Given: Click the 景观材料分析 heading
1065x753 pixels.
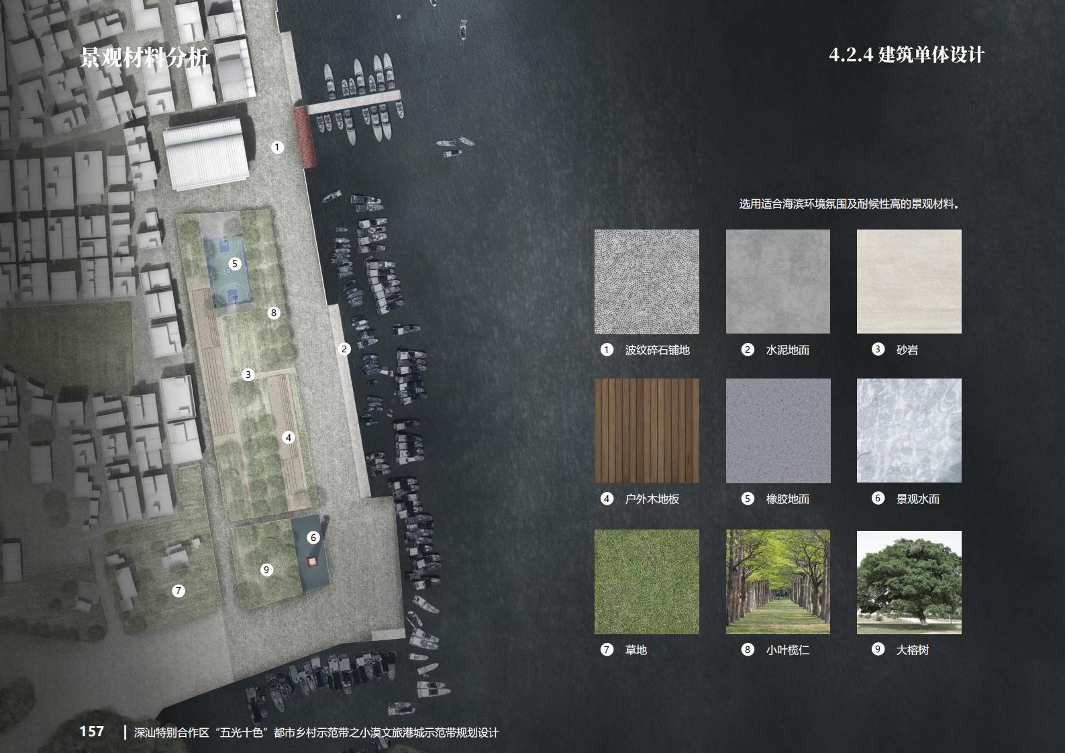Looking at the screenshot, I should [144, 58].
